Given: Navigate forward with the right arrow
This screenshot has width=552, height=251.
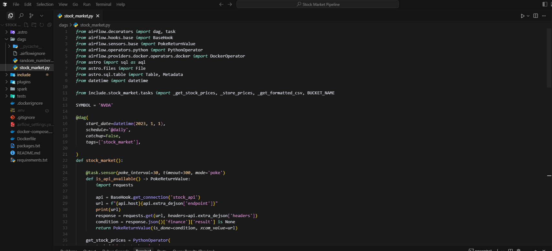Looking at the screenshot, I should (x=230, y=4).
